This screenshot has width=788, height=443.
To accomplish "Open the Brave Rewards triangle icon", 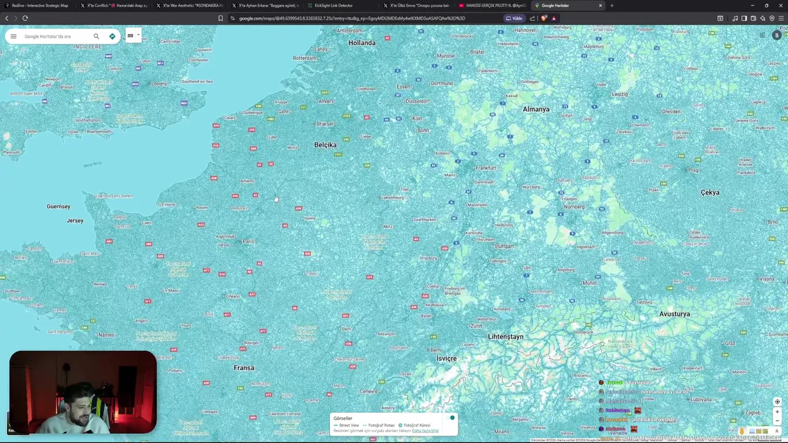I will [554, 18].
